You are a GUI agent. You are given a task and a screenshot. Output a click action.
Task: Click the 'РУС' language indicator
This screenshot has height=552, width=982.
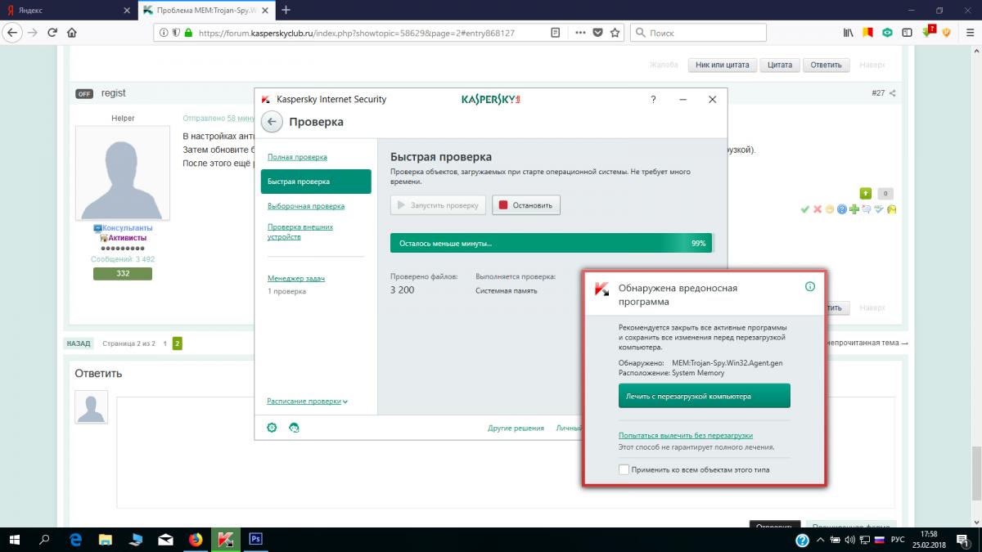(x=897, y=540)
